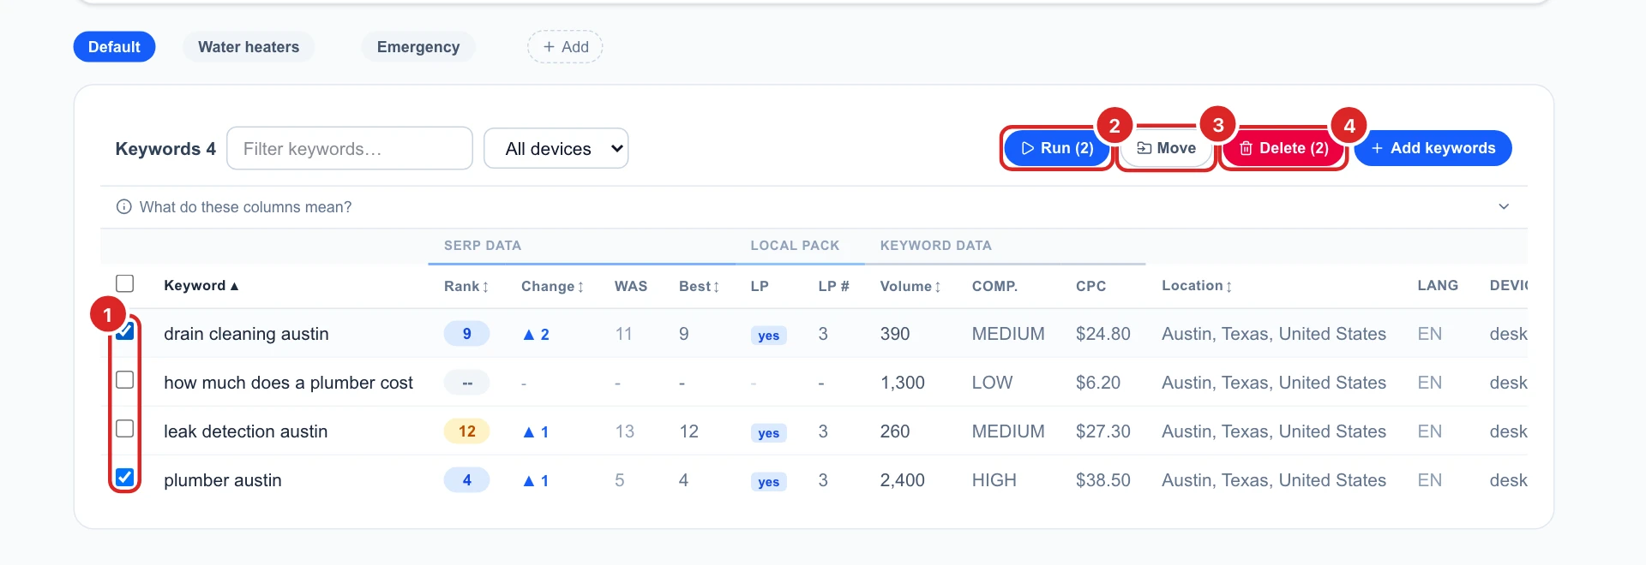This screenshot has width=1646, height=565.
Task: Click the up arrow change icon for drain cleaning
Action: (x=529, y=335)
